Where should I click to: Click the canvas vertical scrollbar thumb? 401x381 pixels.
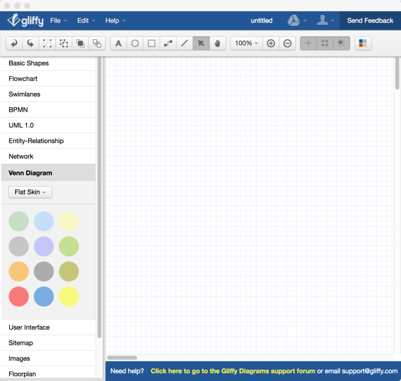[397, 73]
